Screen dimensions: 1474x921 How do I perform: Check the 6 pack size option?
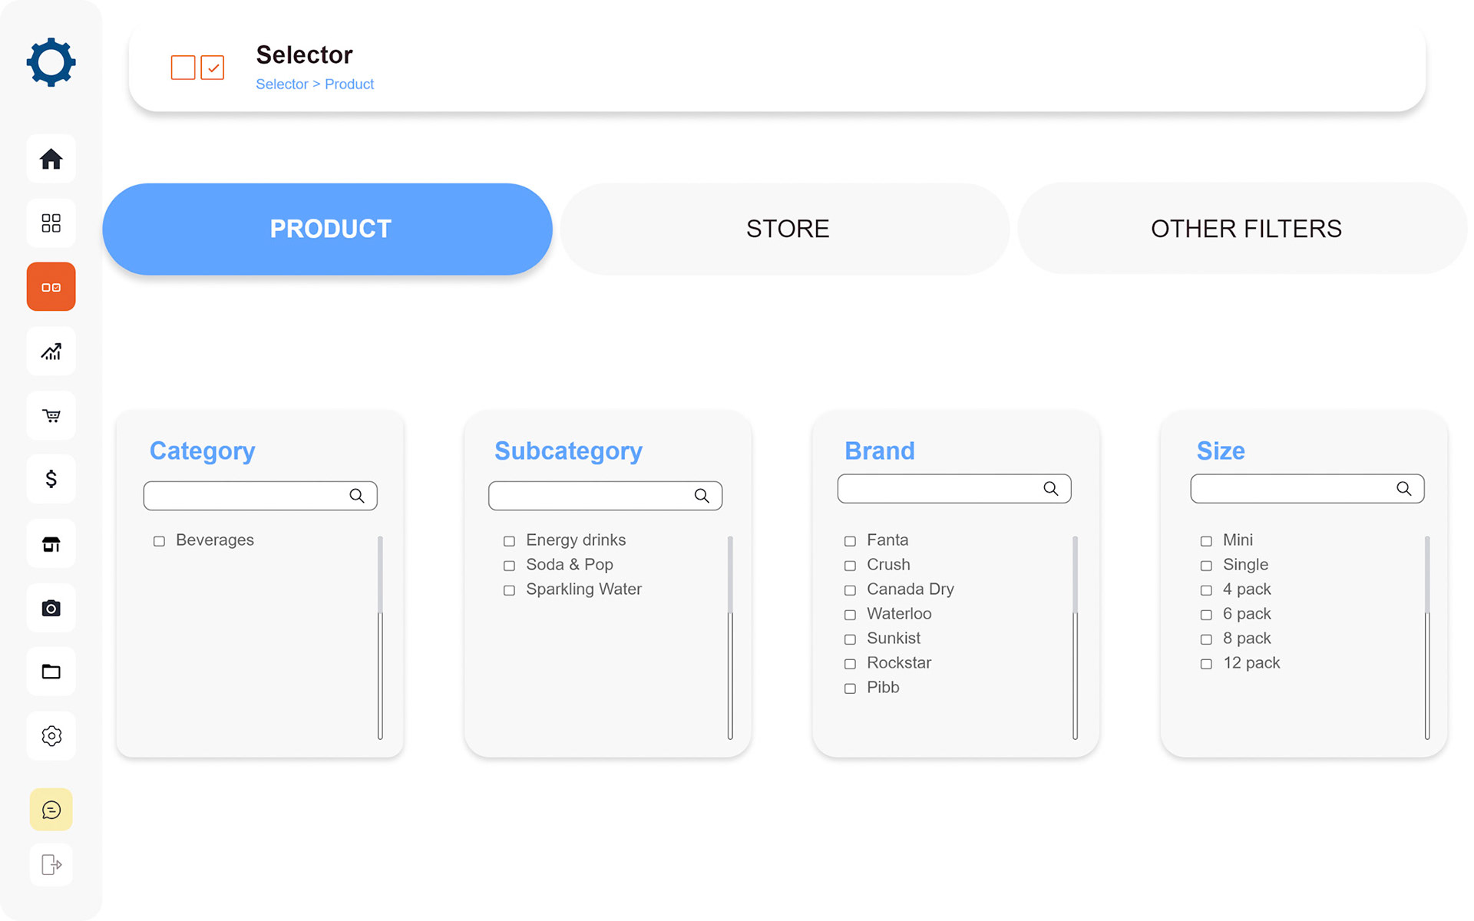click(x=1206, y=615)
